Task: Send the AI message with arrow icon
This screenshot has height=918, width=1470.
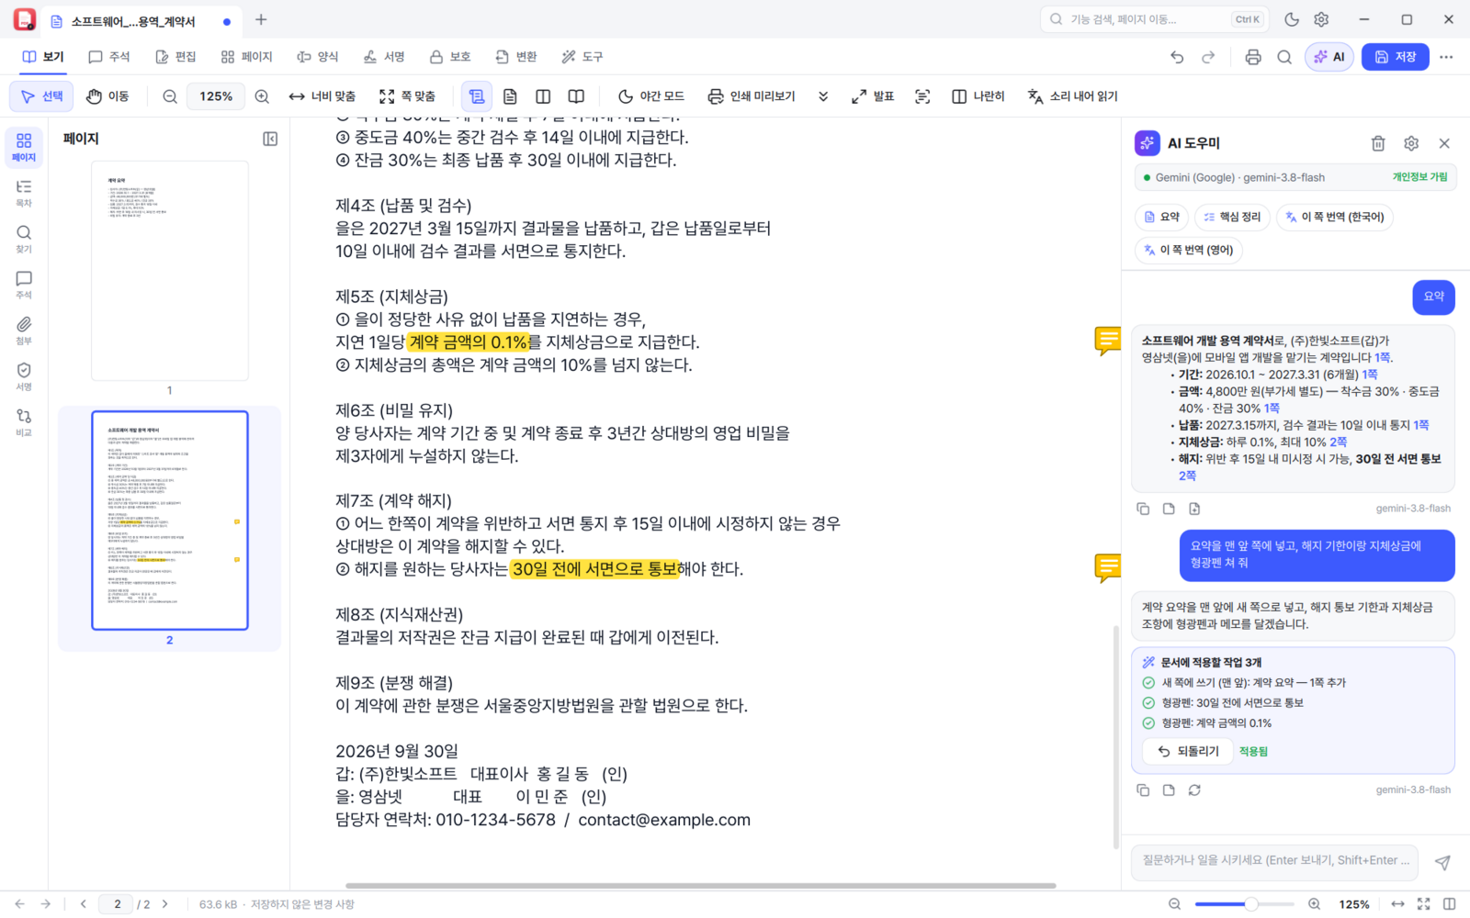Action: pyautogui.click(x=1442, y=862)
